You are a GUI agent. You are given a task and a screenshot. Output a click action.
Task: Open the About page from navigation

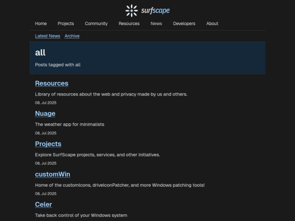212,23
